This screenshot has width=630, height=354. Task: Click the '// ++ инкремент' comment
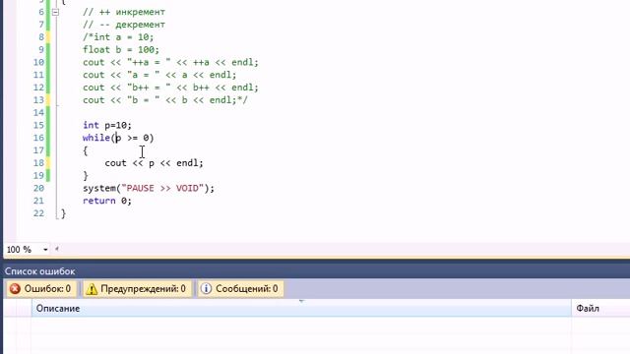(124, 12)
